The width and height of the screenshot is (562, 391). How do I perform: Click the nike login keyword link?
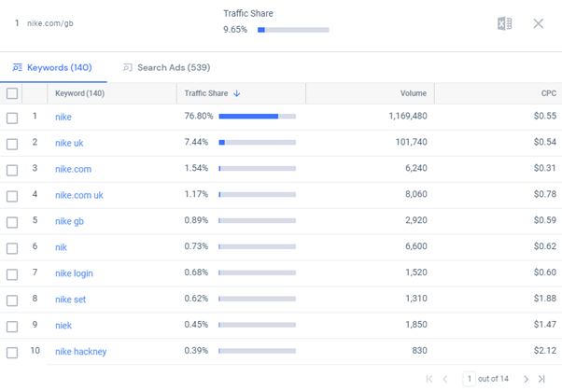74,273
